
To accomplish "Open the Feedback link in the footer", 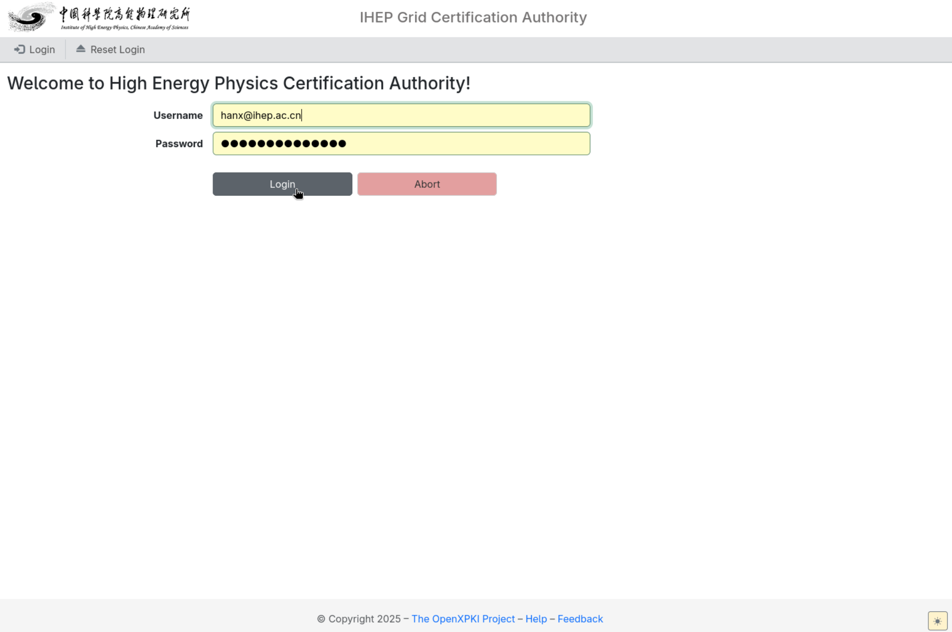I will pyautogui.click(x=580, y=619).
